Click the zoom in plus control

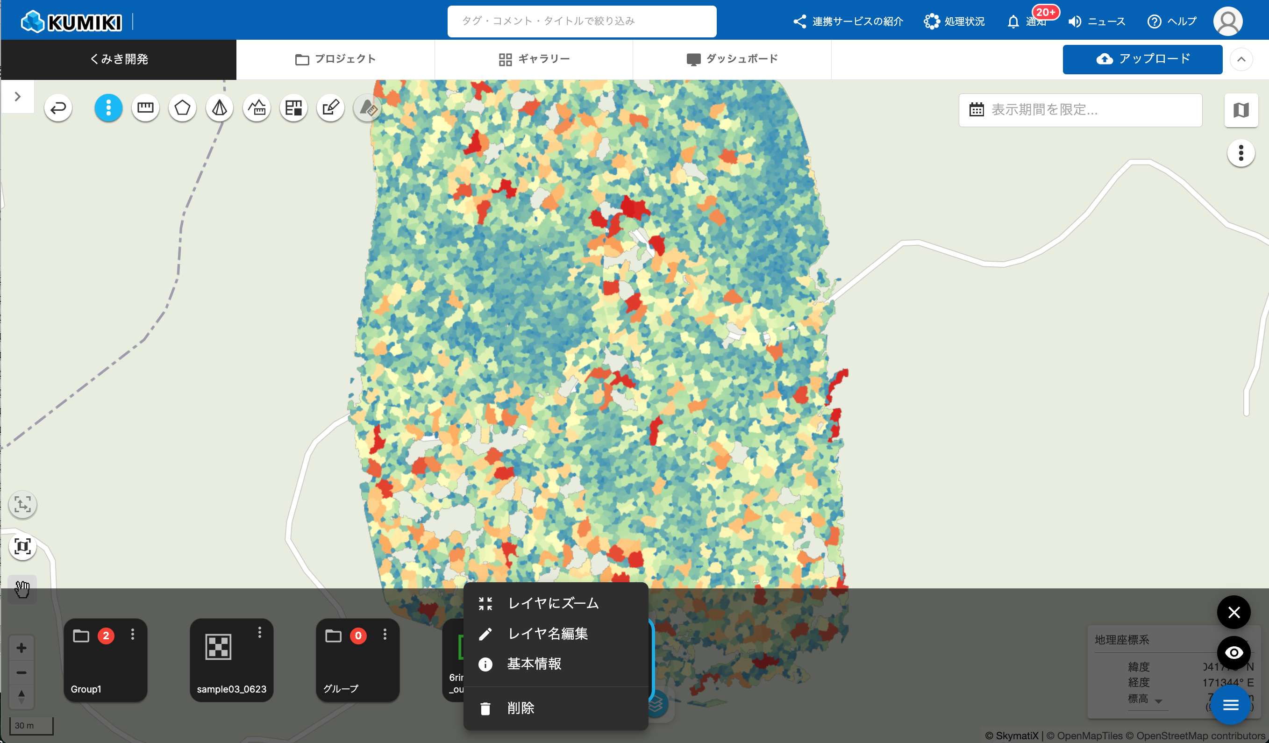pyautogui.click(x=21, y=648)
